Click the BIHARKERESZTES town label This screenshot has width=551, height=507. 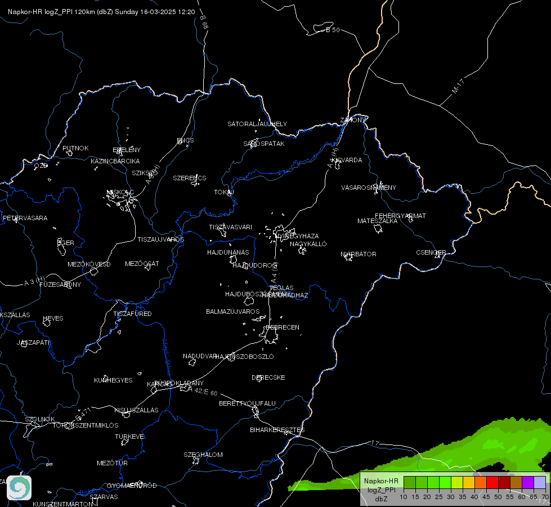click(x=277, y=430)
